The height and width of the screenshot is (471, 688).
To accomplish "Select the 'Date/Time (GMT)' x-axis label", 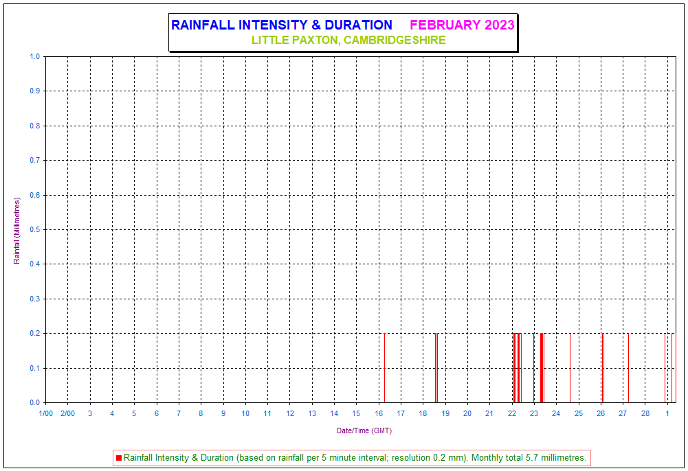I will 364,430.
